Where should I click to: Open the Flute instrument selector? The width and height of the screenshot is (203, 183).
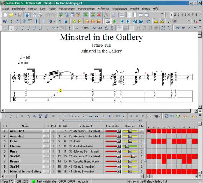click(86, 141)
